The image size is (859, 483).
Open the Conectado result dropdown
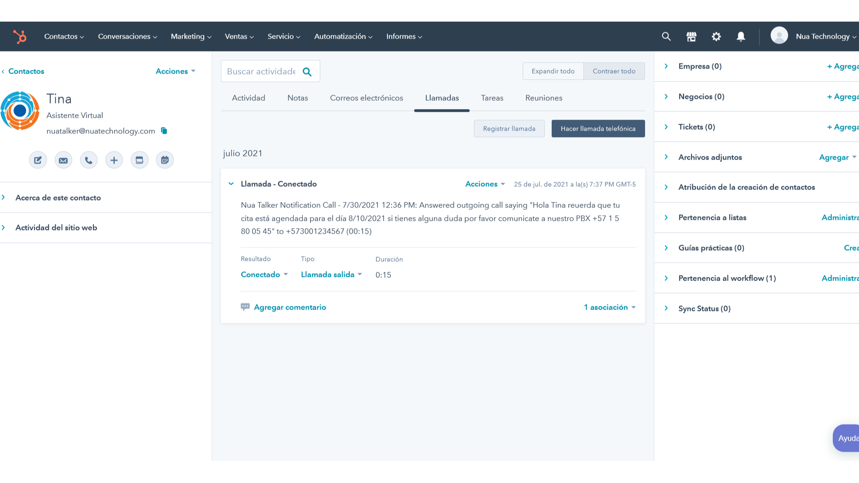(264, 275)
